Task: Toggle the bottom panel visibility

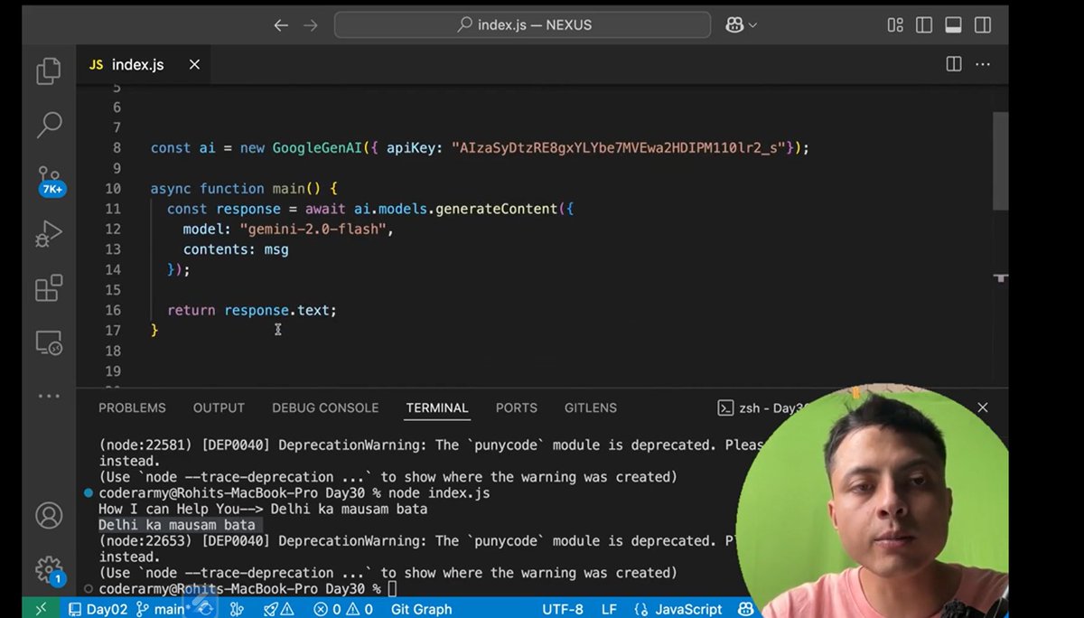Action: (953, 25)
